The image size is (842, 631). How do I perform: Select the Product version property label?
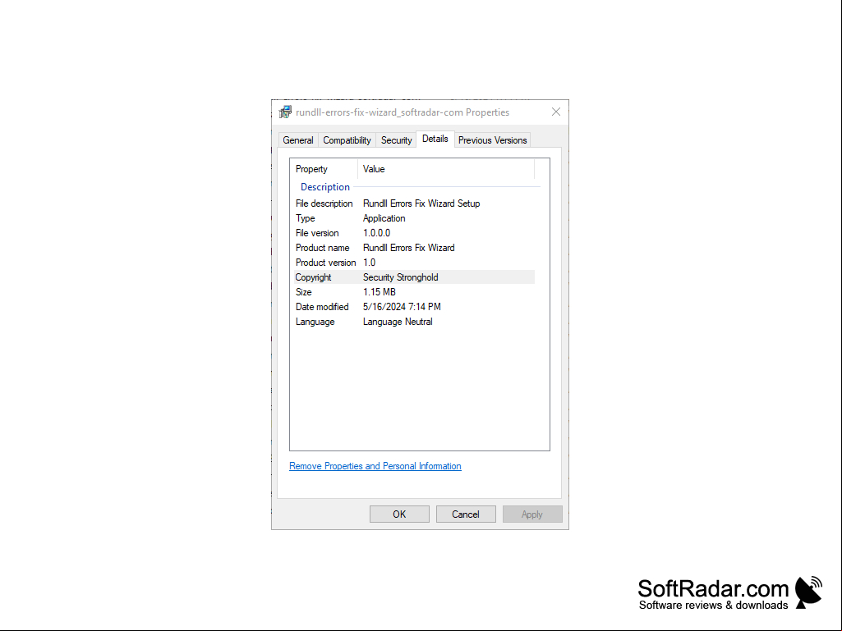coord(325,263)
